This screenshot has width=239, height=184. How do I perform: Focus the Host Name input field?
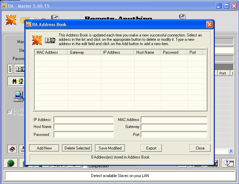click(84, 127)
